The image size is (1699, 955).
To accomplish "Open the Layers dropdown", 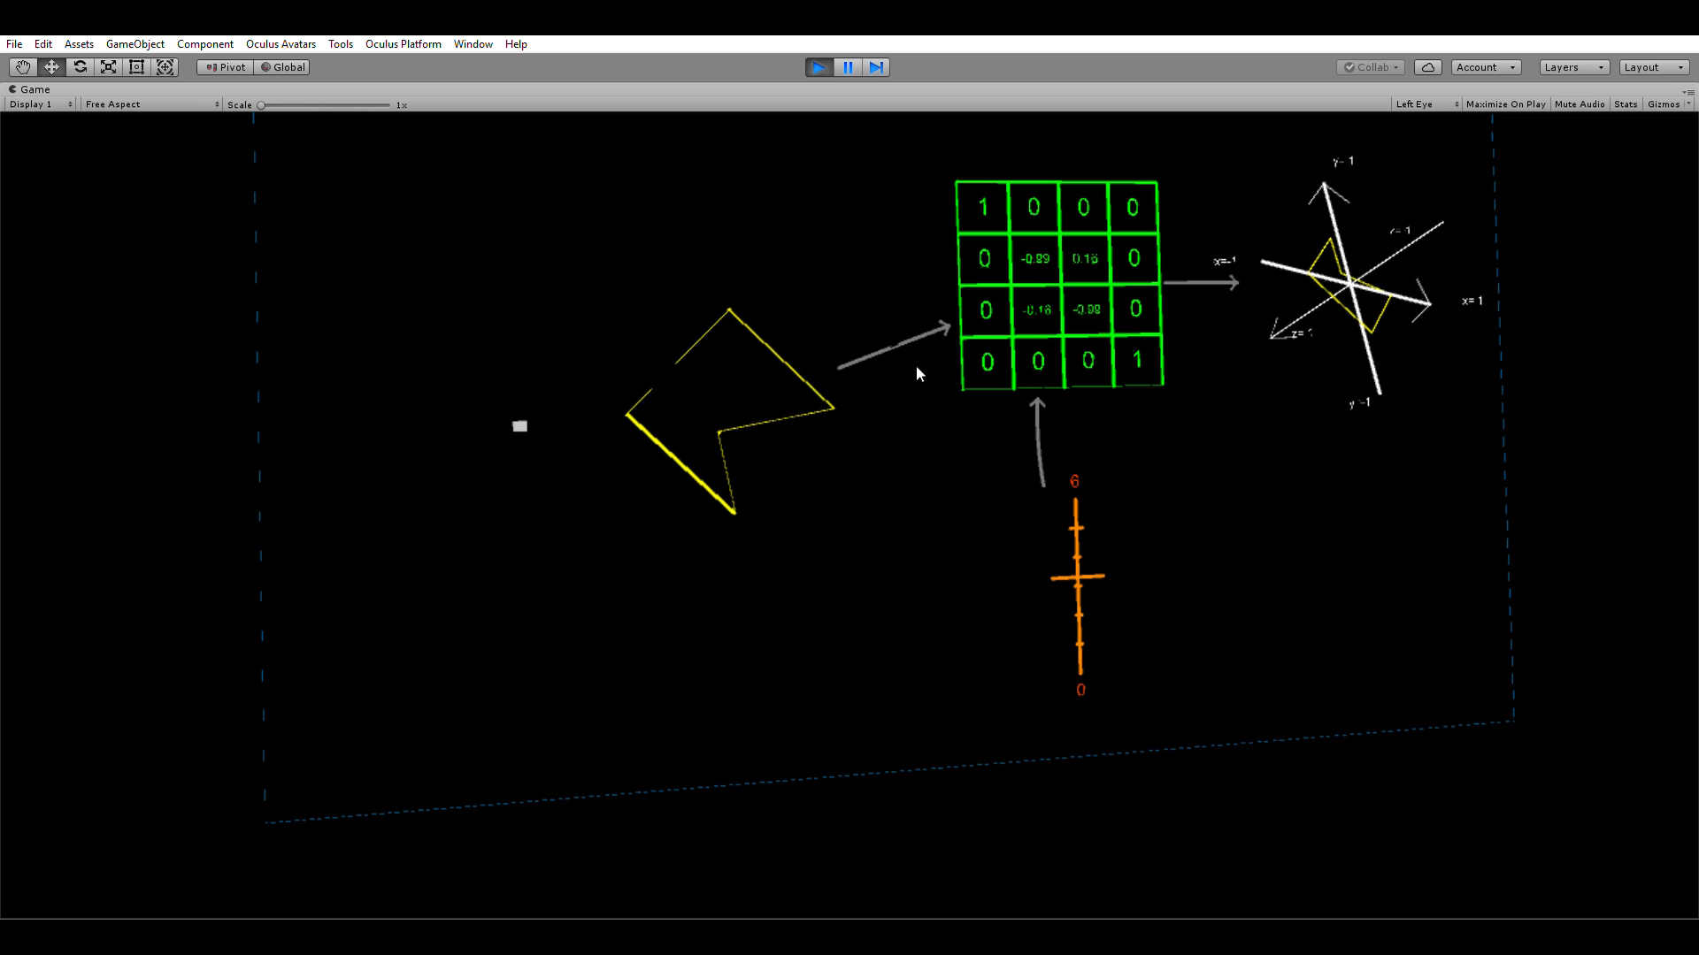I will (1573, 67).
